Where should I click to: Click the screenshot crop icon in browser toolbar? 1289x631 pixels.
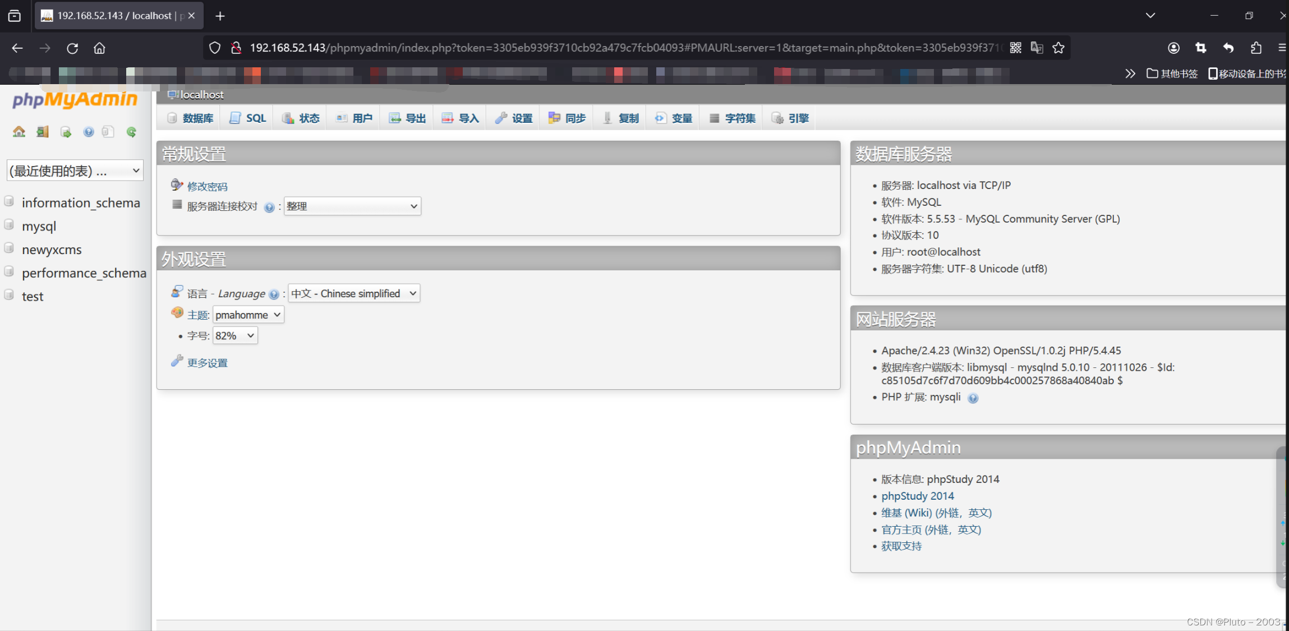(1201, 48)
